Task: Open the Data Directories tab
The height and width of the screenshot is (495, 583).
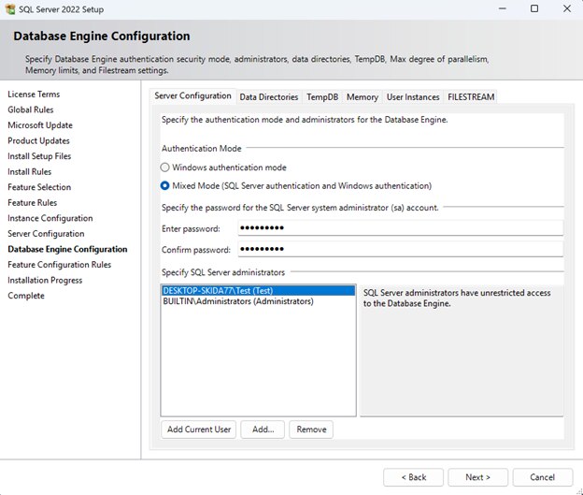Action: 269,97
